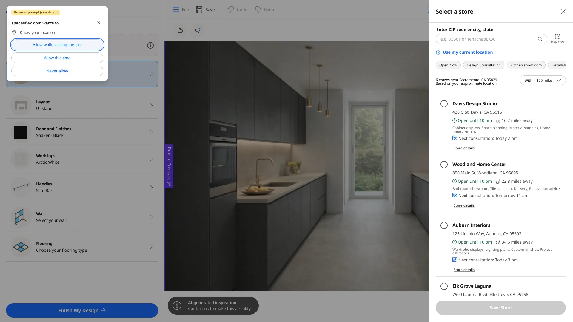Image resolution: width=573 pixels, height=322 pixels.
Task: Dismiss the browser location prompt
Action: tap(99, 23)
